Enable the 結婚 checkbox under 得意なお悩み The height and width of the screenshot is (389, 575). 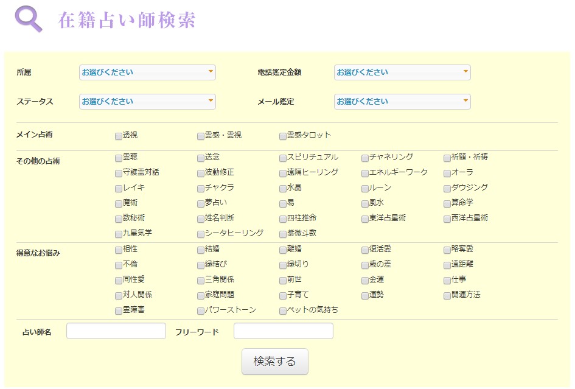(200, 249)
